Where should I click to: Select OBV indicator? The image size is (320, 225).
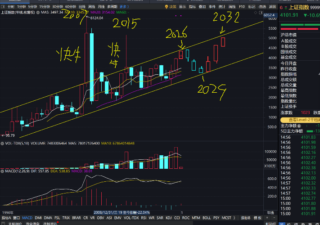(100, 218)
